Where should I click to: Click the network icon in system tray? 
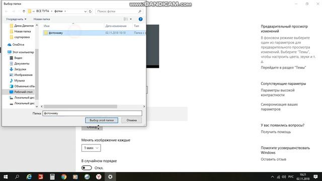(x=278, y=176)
